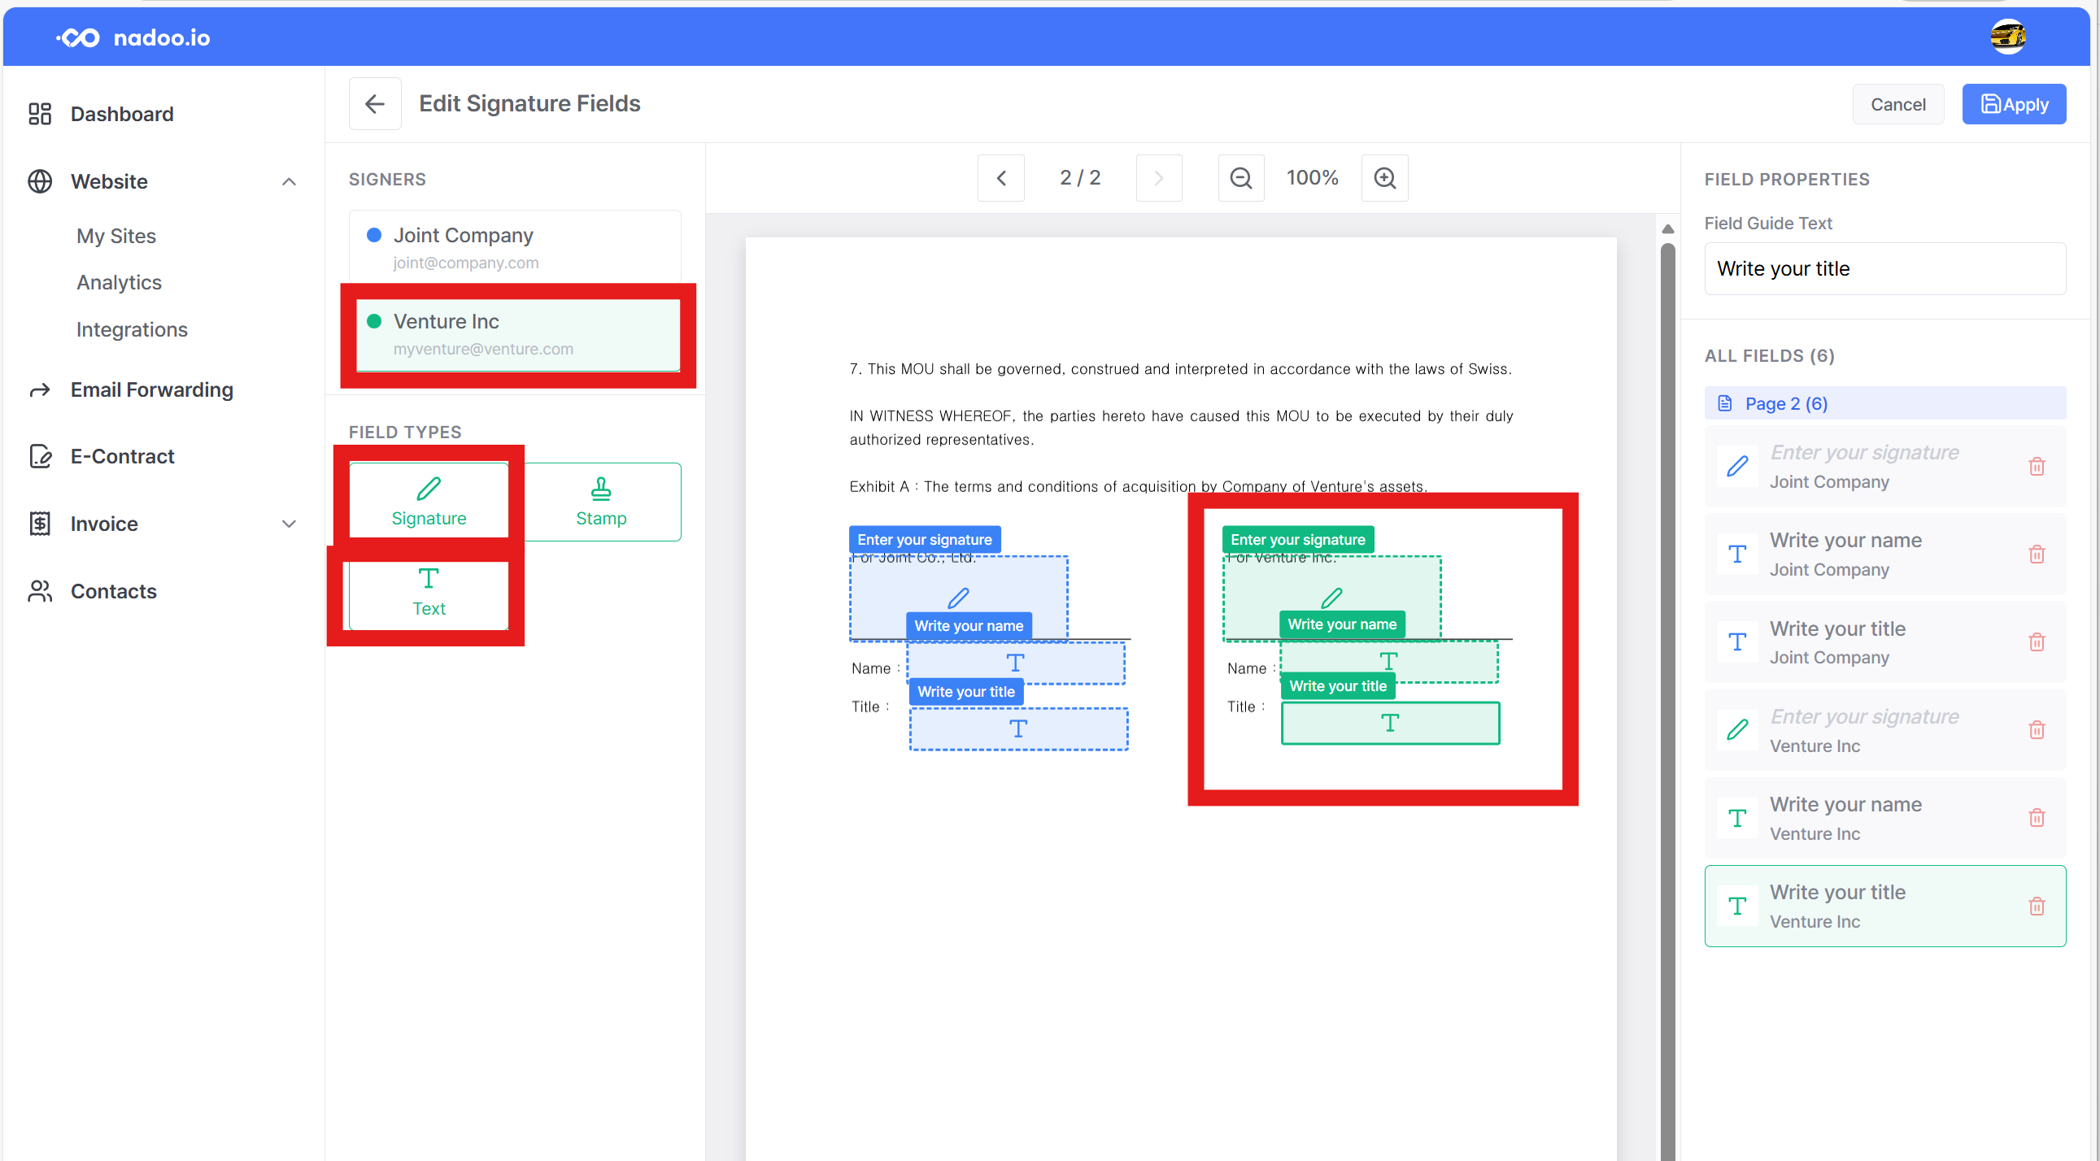Click the nadoo.io infinity logo

pyautogui.click(x=78, y=37)
